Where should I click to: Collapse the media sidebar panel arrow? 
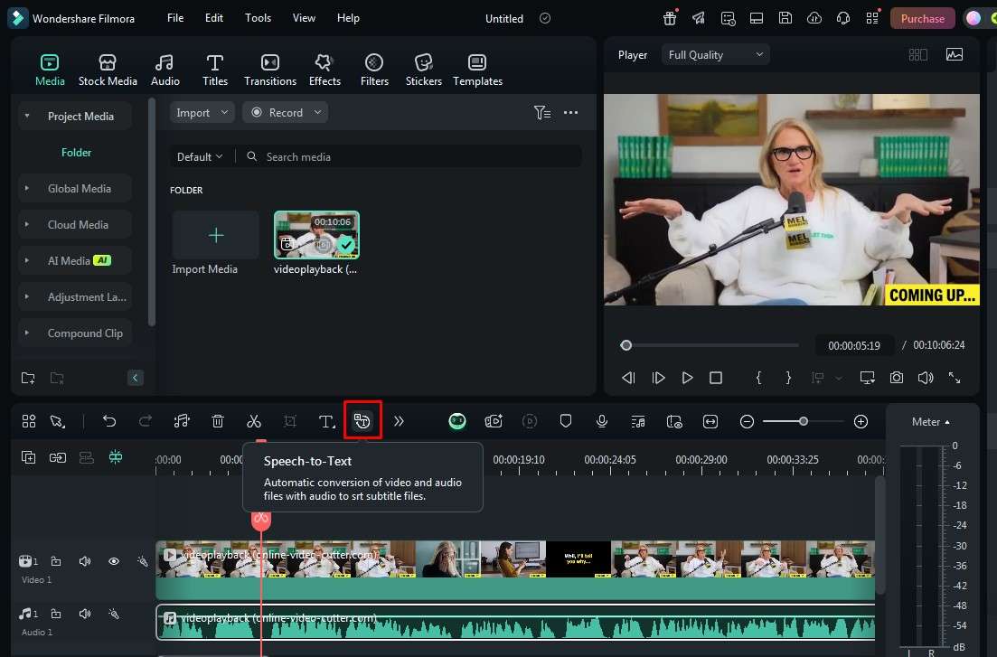(x=135, y=378)
